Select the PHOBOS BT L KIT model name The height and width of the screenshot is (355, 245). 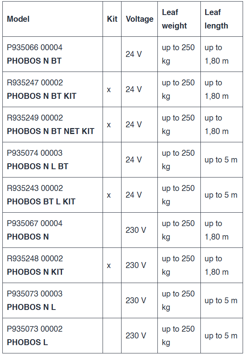(x=41, y=202)
